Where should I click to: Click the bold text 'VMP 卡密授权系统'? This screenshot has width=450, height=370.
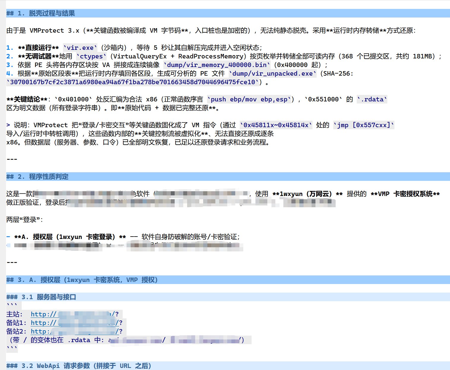pos(405,194)
